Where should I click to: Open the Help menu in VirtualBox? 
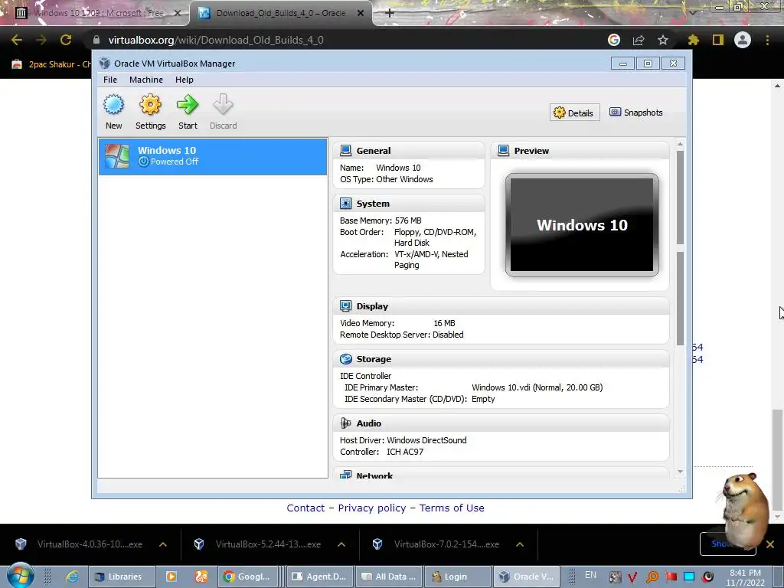pos(184,80)
